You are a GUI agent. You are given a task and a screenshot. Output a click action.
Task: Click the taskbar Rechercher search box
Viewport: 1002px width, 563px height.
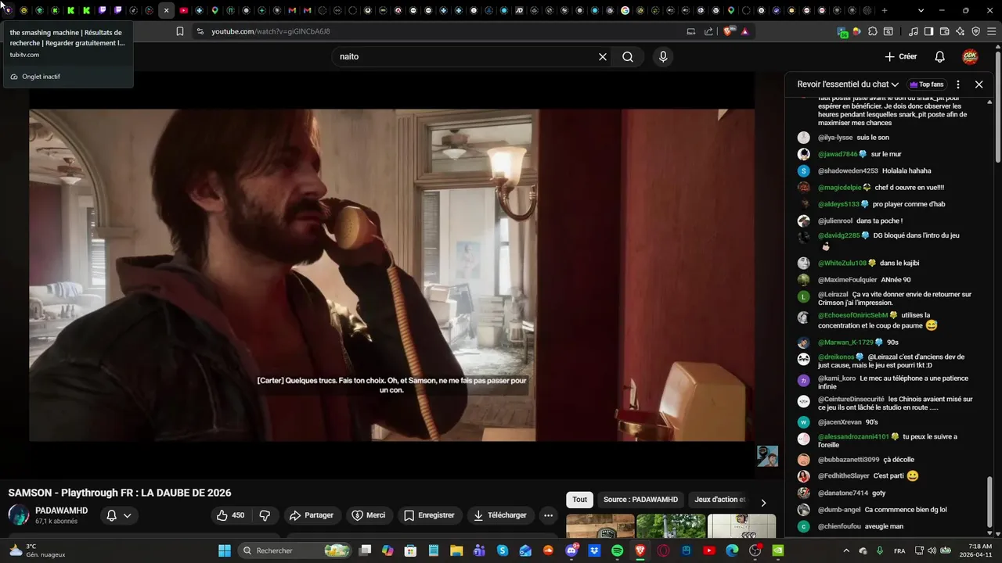coord(296,550)
